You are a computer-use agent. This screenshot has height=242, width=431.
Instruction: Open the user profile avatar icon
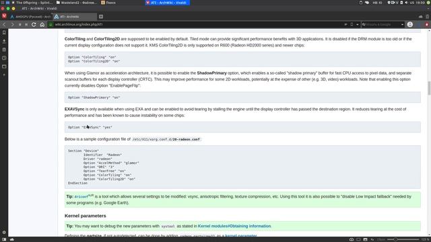(x=410, y=24)
